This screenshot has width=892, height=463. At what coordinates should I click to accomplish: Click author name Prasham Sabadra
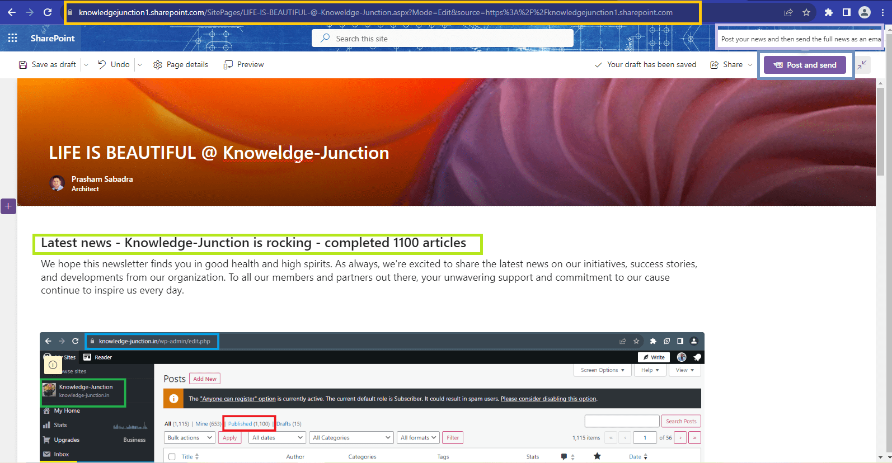coord(102,179)
